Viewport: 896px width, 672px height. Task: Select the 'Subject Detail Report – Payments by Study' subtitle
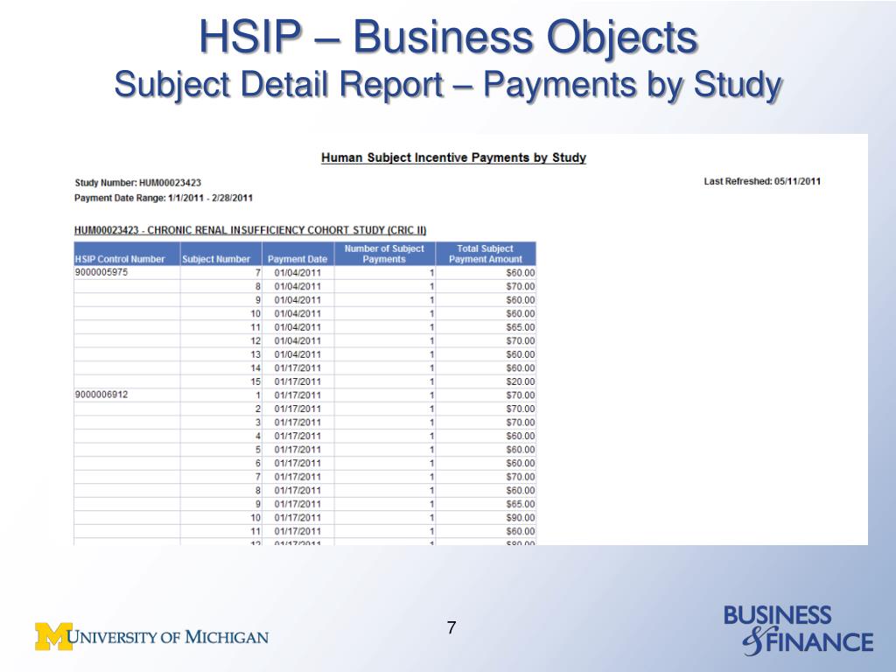pos(448,85)
